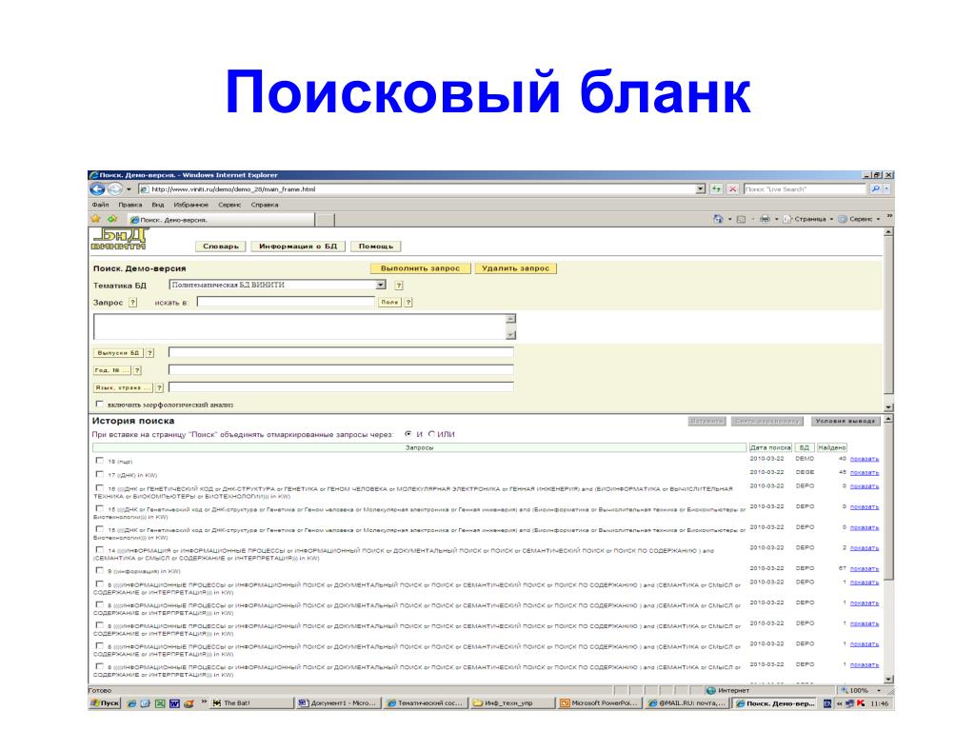Viewport: 975px width, 731px height.
Task: Open the Live Search options dropdown arrow
Action: pos(886,189)
